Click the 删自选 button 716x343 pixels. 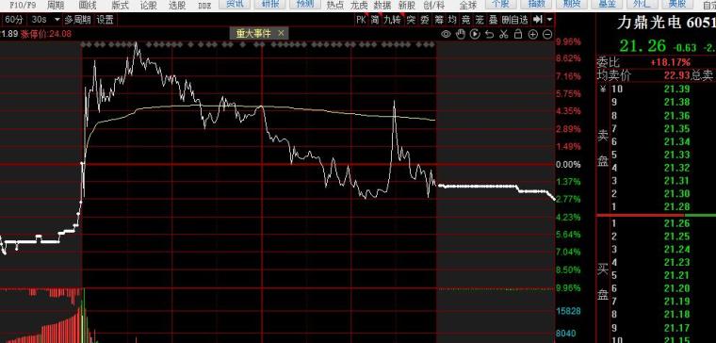pos(515,20)
